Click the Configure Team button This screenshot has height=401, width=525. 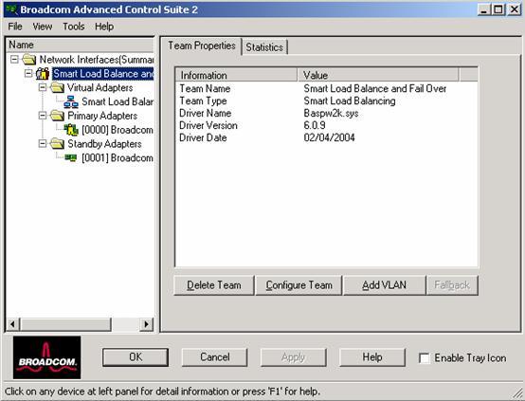299,285
